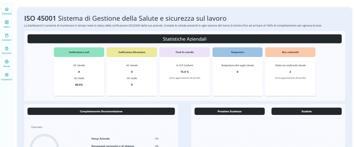Open the Dashboard home icon
The height and width of the screenshot is (147, 355).
tap(7, 9)
